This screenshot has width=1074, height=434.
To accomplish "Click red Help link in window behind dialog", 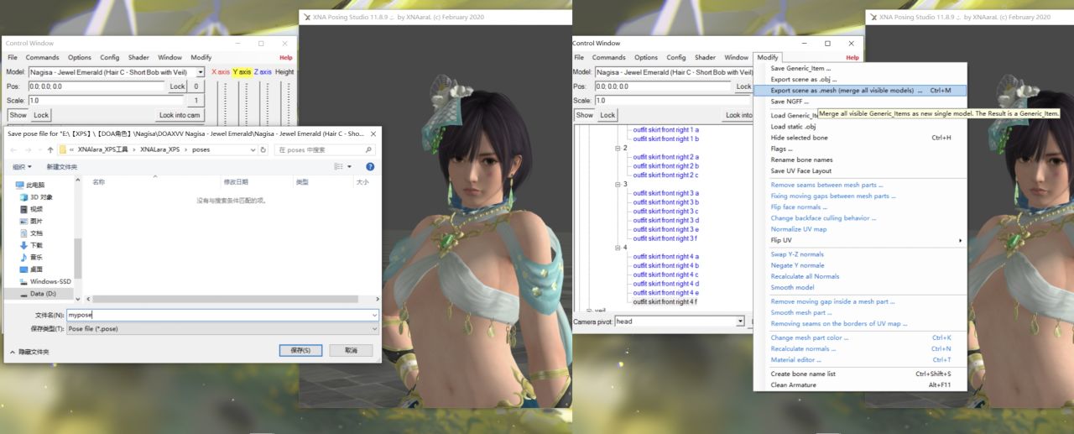I will point(286,57).
